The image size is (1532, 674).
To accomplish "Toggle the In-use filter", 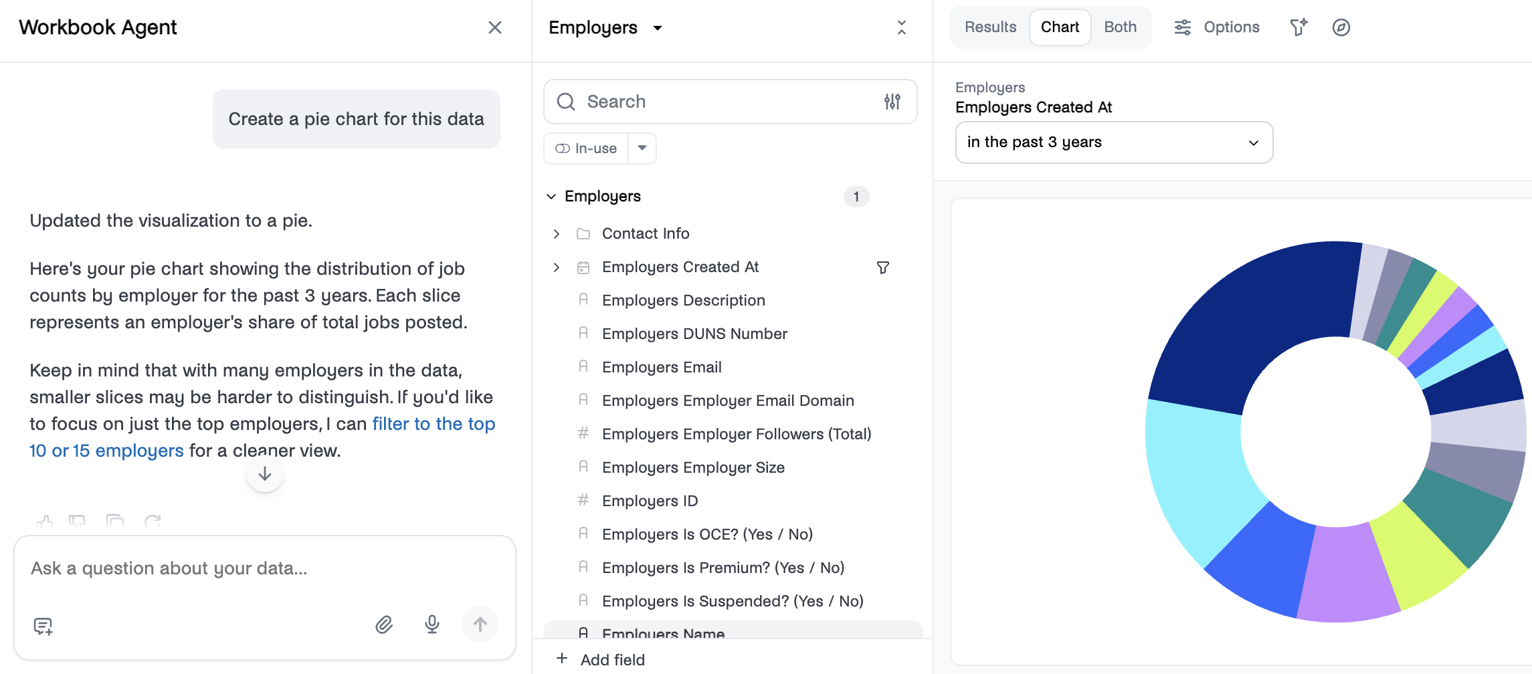I will tap(586, 148).
